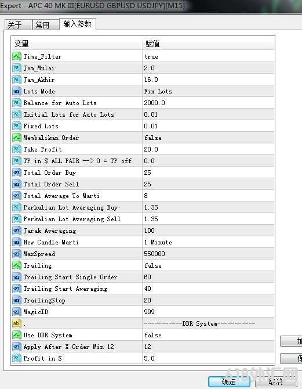Viewport: 302px width, 389px height.
Task: Click the 'ab' string icon for DDR System
Action: point(17,323)
